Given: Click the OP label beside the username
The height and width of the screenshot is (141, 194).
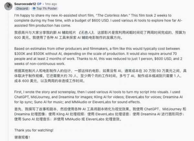Looking at the screenshot, I should (39, 4).
